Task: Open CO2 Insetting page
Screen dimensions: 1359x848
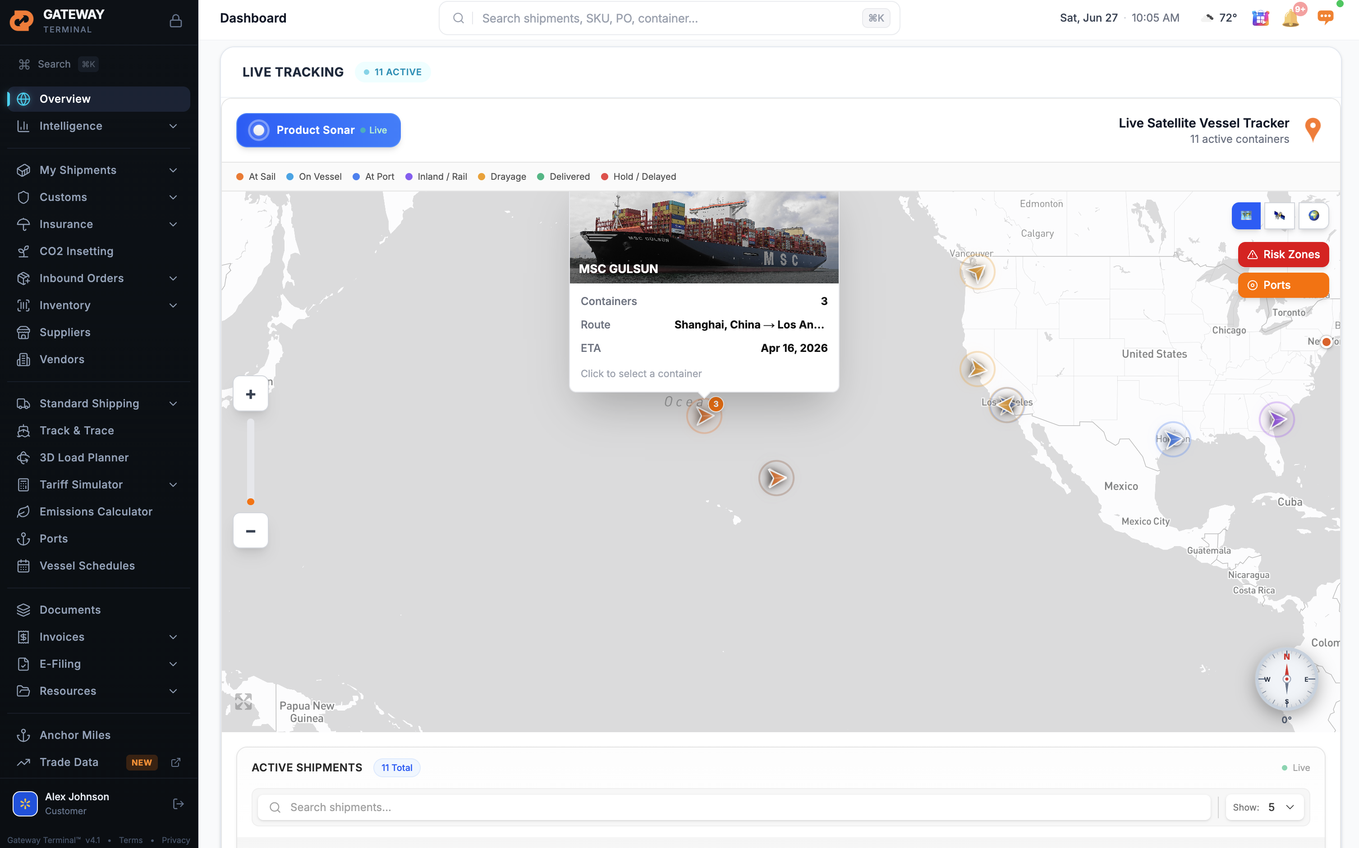Action: pyautogui.click(x=99, y=251)
